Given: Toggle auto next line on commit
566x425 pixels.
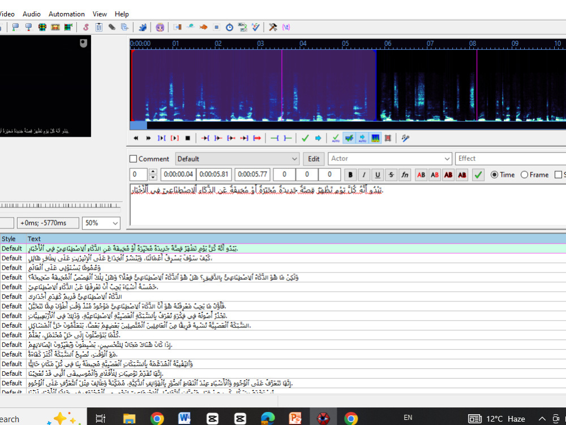Looking at the screenshot, I should [349, 138].
